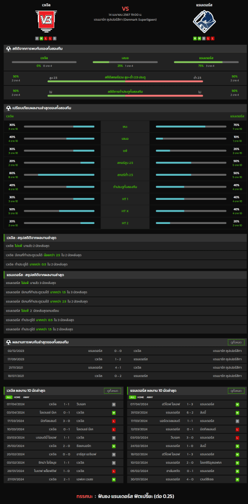Click soccer ball icon beside head-to-head statistics header
The image size is (248, 504).
pyautogui.click(x=9, y=49)
